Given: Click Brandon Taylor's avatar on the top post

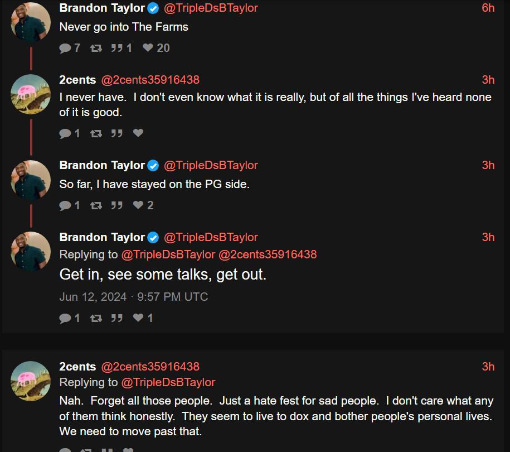Looking at the screenshot, I should point(31,22).
